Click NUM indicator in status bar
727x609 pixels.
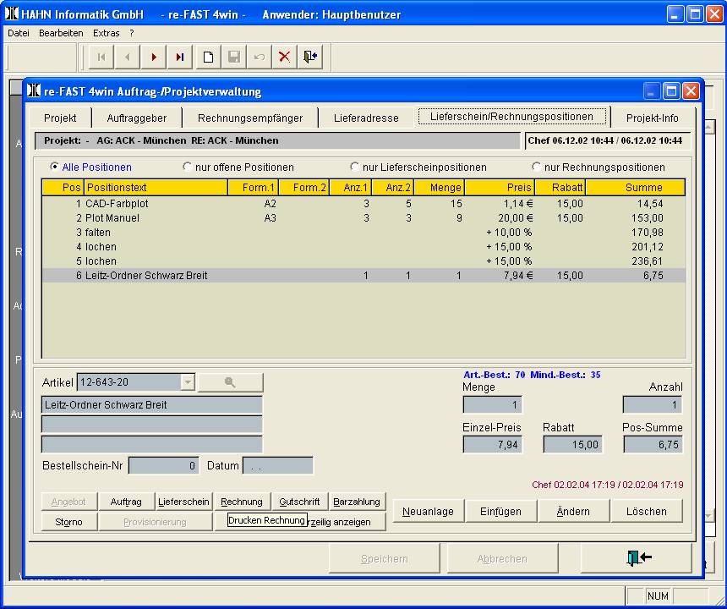(658, 595)
